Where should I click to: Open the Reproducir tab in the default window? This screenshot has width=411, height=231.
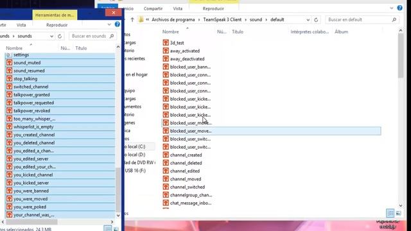(x=213, y=8)
